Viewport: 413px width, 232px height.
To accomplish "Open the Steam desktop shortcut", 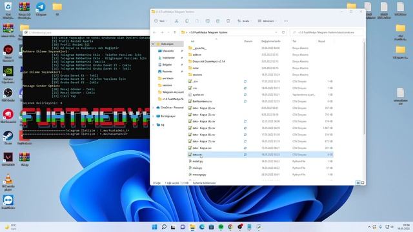I will point(8,138).
